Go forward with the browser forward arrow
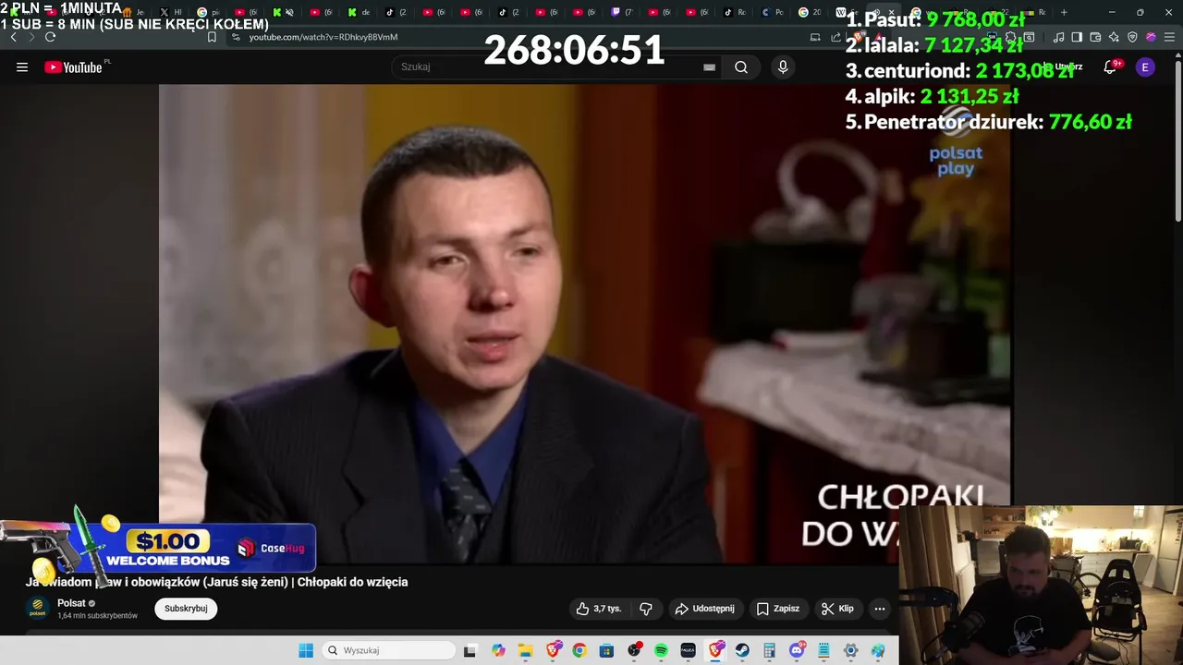1183x665 pixels. point(31,37)
